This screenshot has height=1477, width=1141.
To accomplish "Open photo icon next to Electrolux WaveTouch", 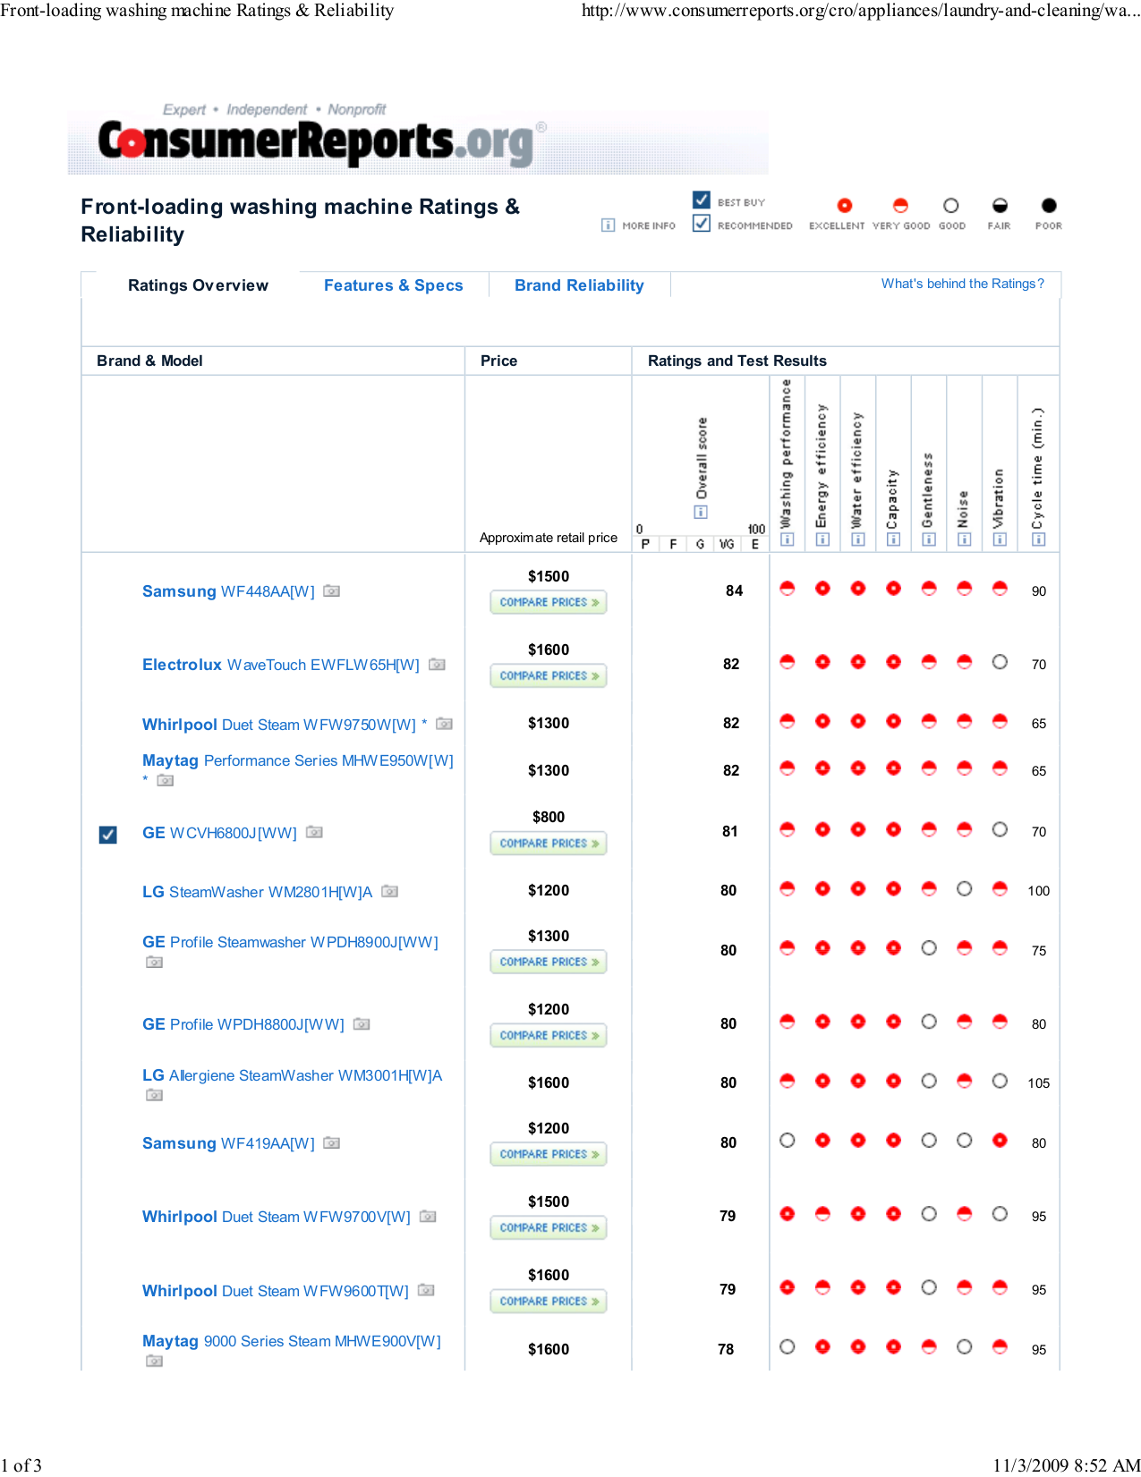I will tap(437, 664).
